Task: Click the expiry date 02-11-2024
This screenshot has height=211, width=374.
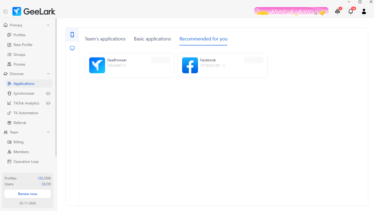Action: point(28,203)
